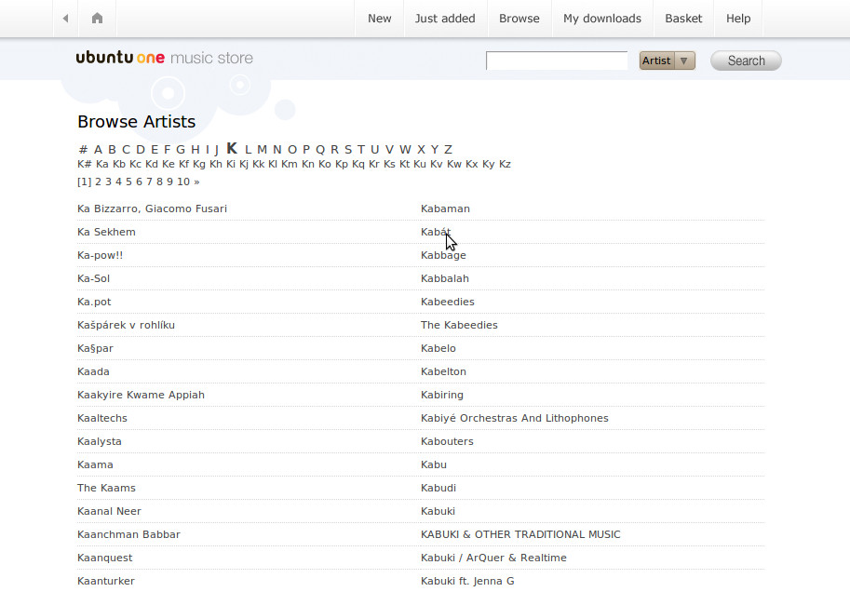Open artist Kaalysta
850x592 pixels.
click(100, 442)
